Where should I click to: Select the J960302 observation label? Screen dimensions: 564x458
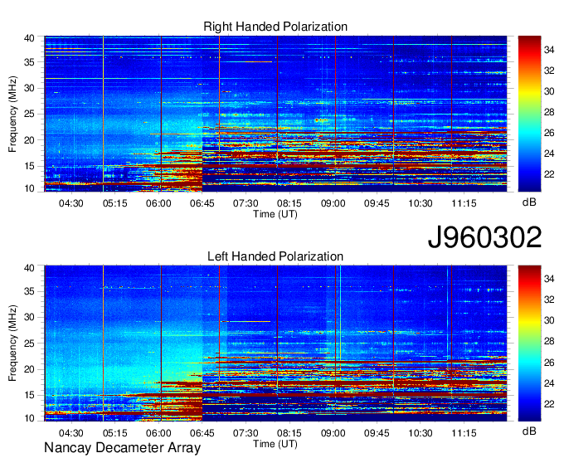tap(484, 237)
